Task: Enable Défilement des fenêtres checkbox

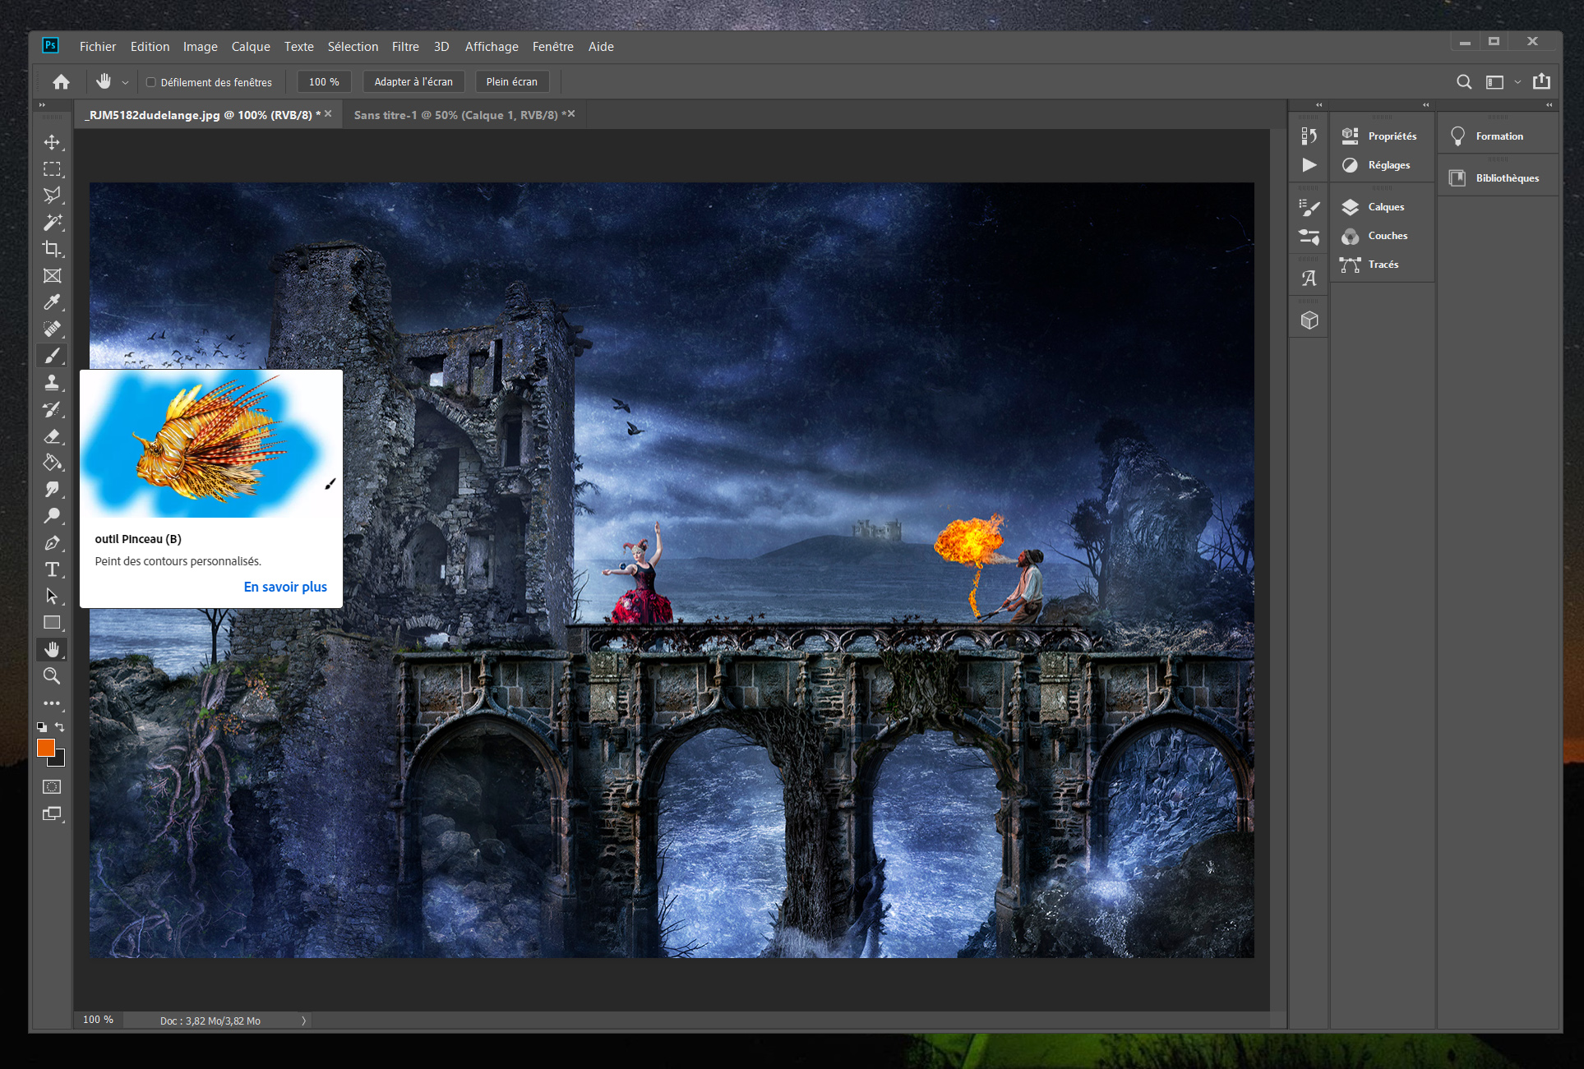Action: [x=151, y=82]
